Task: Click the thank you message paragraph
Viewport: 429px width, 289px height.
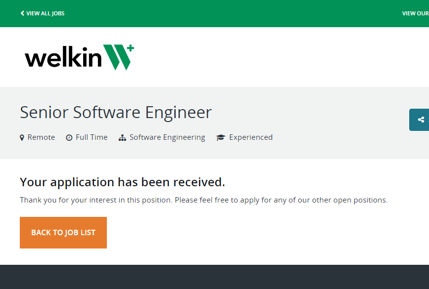Action: [203, 200]
